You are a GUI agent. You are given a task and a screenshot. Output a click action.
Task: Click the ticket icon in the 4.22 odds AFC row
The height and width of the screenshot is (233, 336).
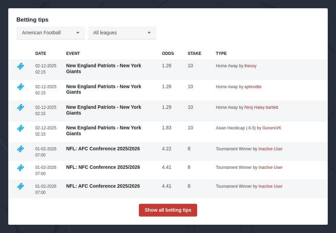point(21,149)
